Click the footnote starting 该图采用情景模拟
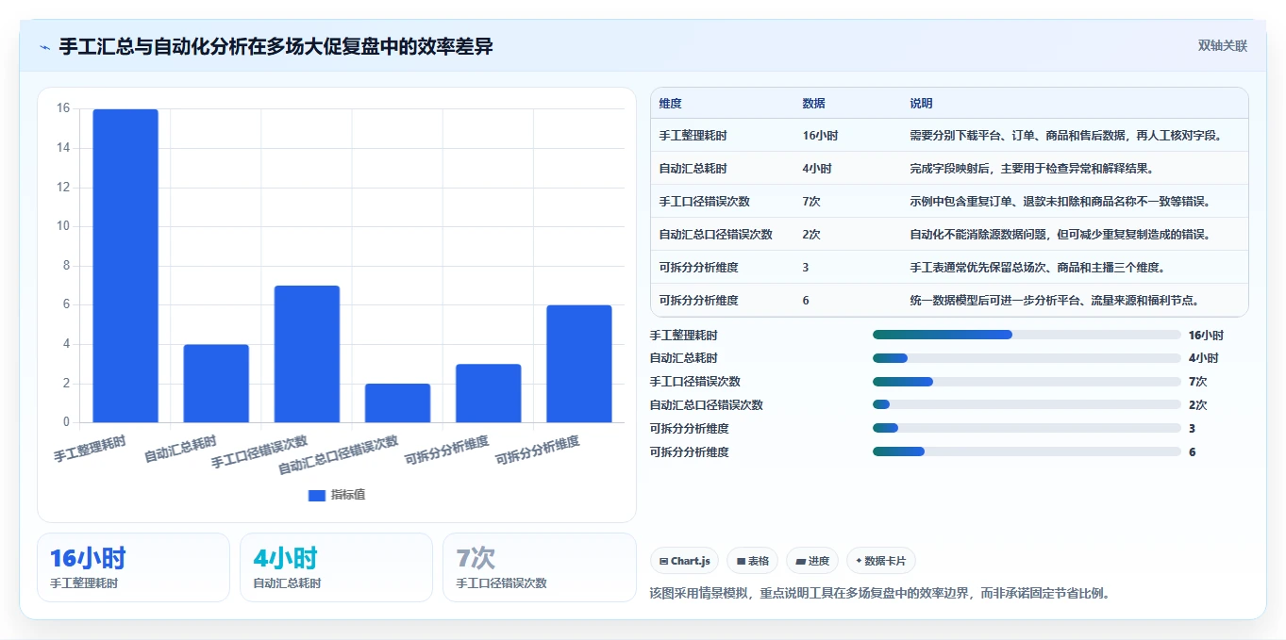 [x=881, y=593]
